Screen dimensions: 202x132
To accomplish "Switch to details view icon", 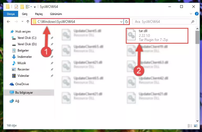I will click(x=190, y=126).
